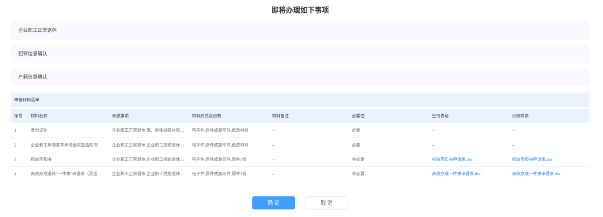The width and height of the screenshot is (603, 217).
Task: Select the 犯罪信息确认 item row
Action: [x=300, y=54]
